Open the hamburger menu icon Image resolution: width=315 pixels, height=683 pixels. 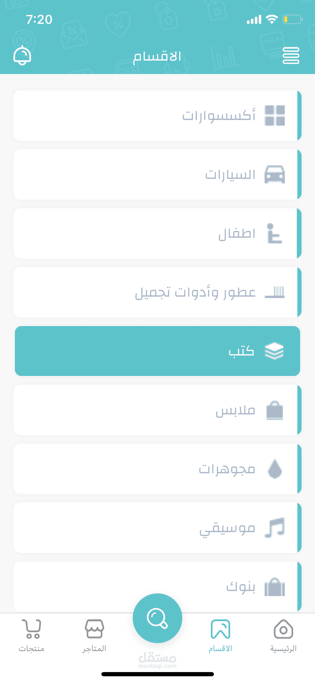(291, 56)
